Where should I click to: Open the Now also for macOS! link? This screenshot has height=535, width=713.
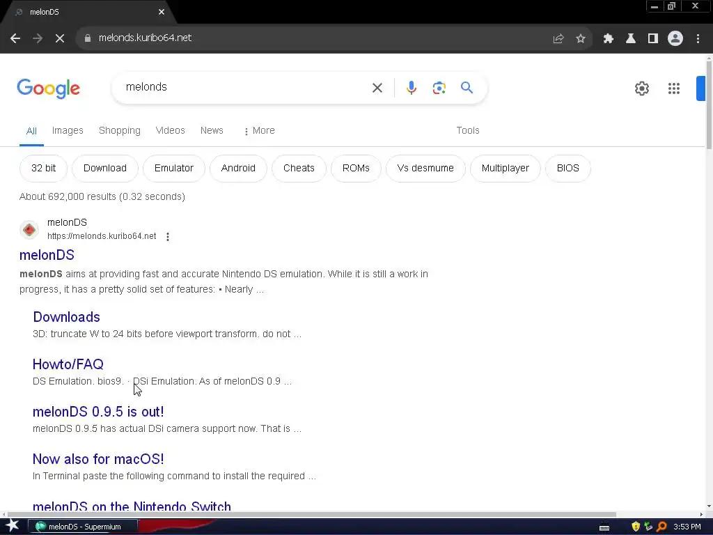(98, 459)
